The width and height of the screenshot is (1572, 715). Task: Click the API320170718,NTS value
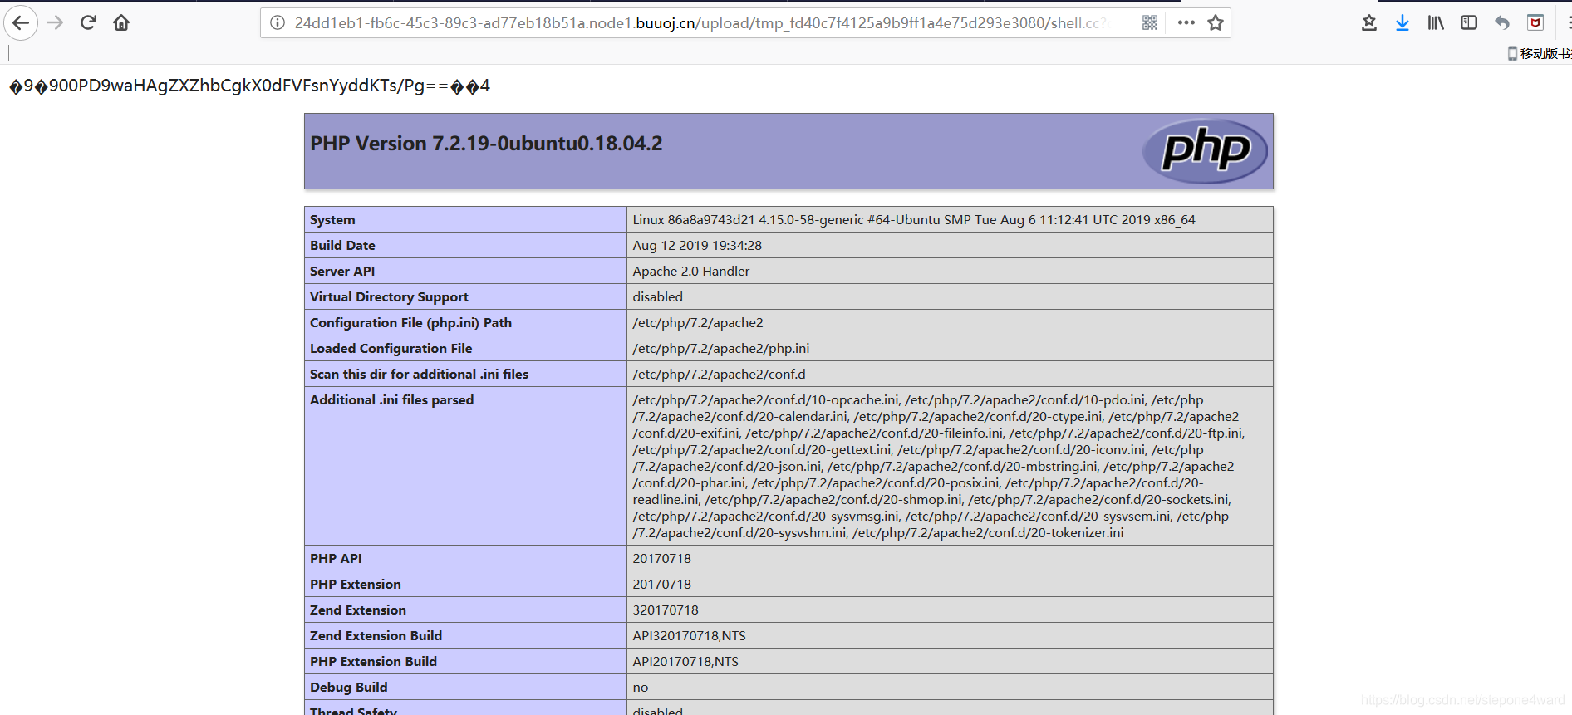[689, 636]
